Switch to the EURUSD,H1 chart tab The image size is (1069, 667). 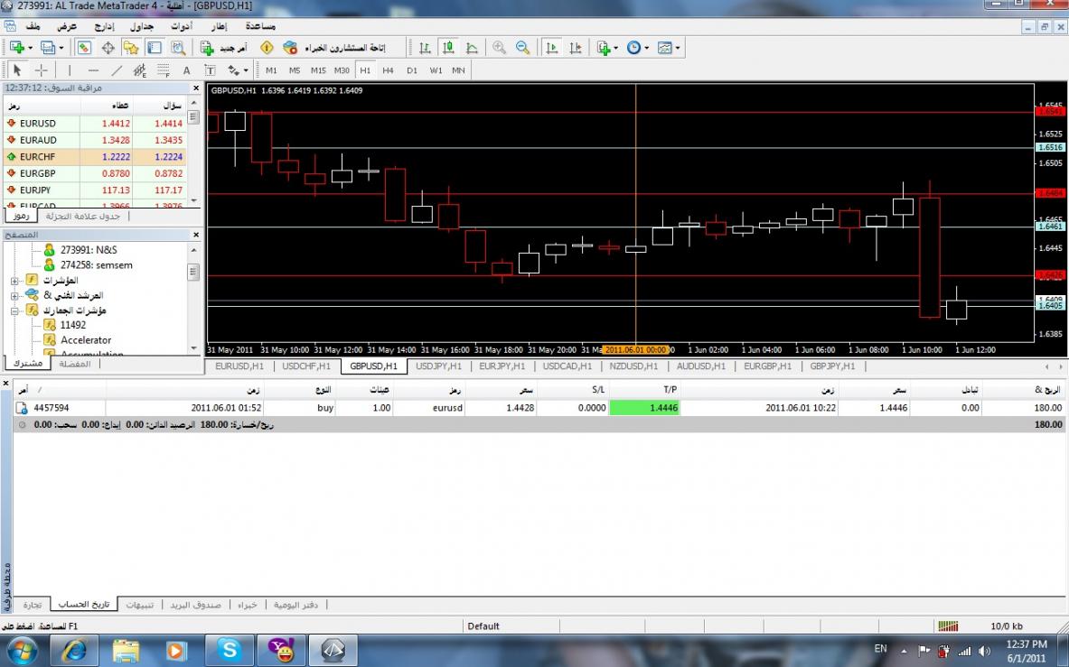pos(239,366)
